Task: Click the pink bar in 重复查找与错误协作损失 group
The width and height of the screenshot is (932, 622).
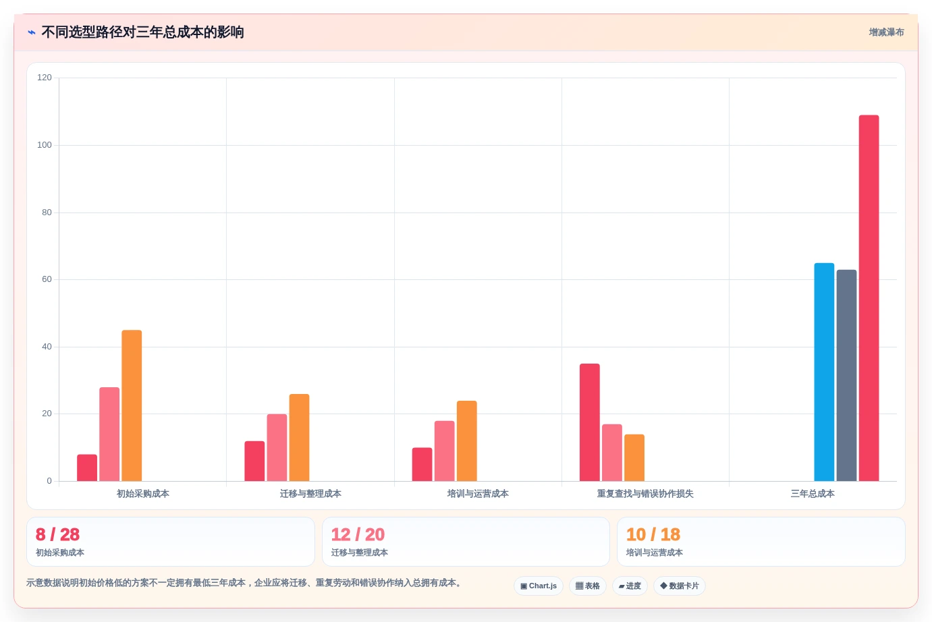Action: 612,453
